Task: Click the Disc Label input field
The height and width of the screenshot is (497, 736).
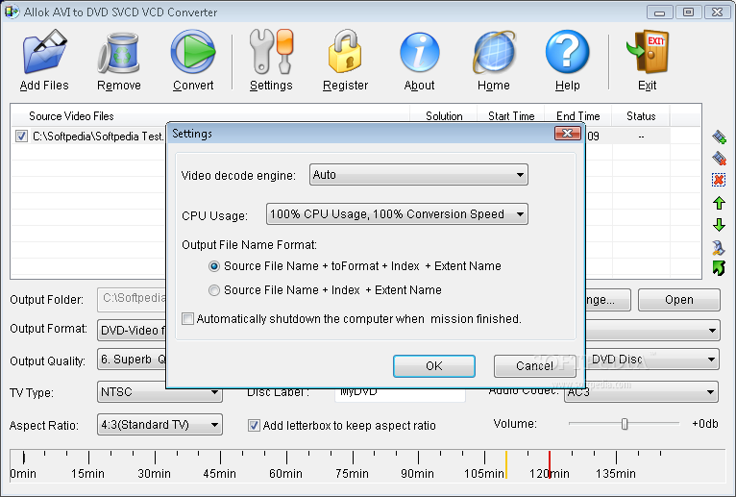Action: tap(400, 393)
